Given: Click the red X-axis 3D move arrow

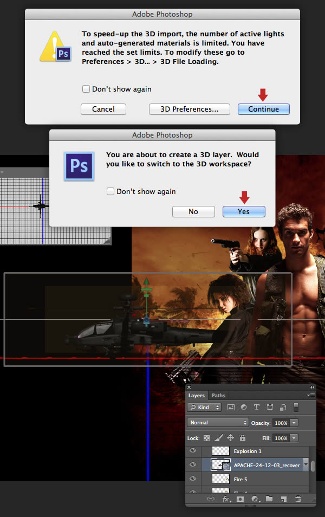Looking at the screenshot, I should click(186, 320).
